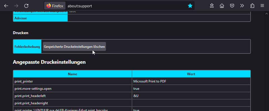Image resolution: width=269 pixels, height=111 pixels.
Task: Open the hamburger application menu
Action: click(262, 6)
